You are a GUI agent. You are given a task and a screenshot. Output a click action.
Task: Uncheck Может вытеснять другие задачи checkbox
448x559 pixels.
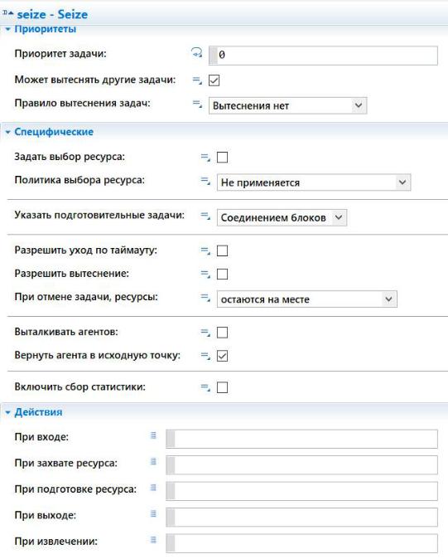tap(214, 80)
